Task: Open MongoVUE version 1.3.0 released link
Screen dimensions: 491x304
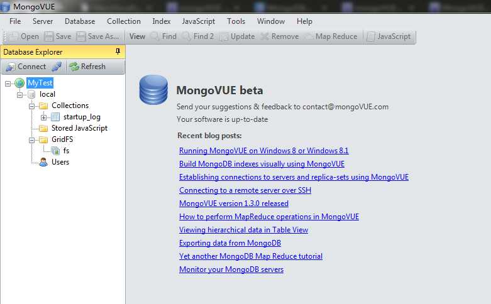Action: pos(234,204)
